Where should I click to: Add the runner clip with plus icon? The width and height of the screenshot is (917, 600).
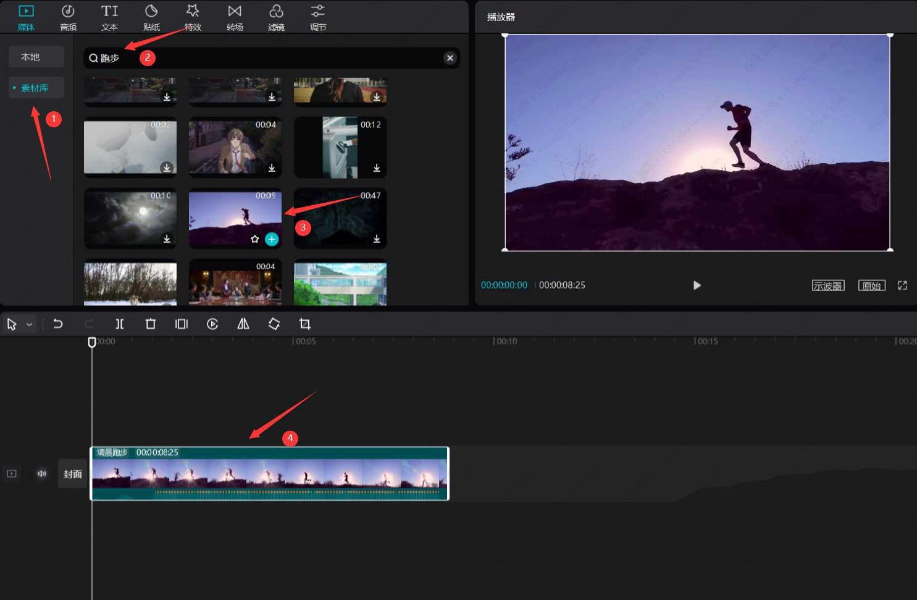272,239
